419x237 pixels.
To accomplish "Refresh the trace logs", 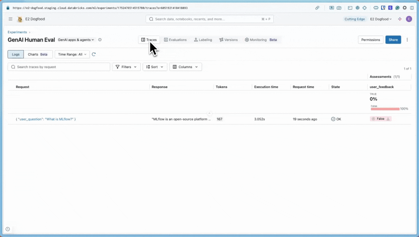I will 94,54.
